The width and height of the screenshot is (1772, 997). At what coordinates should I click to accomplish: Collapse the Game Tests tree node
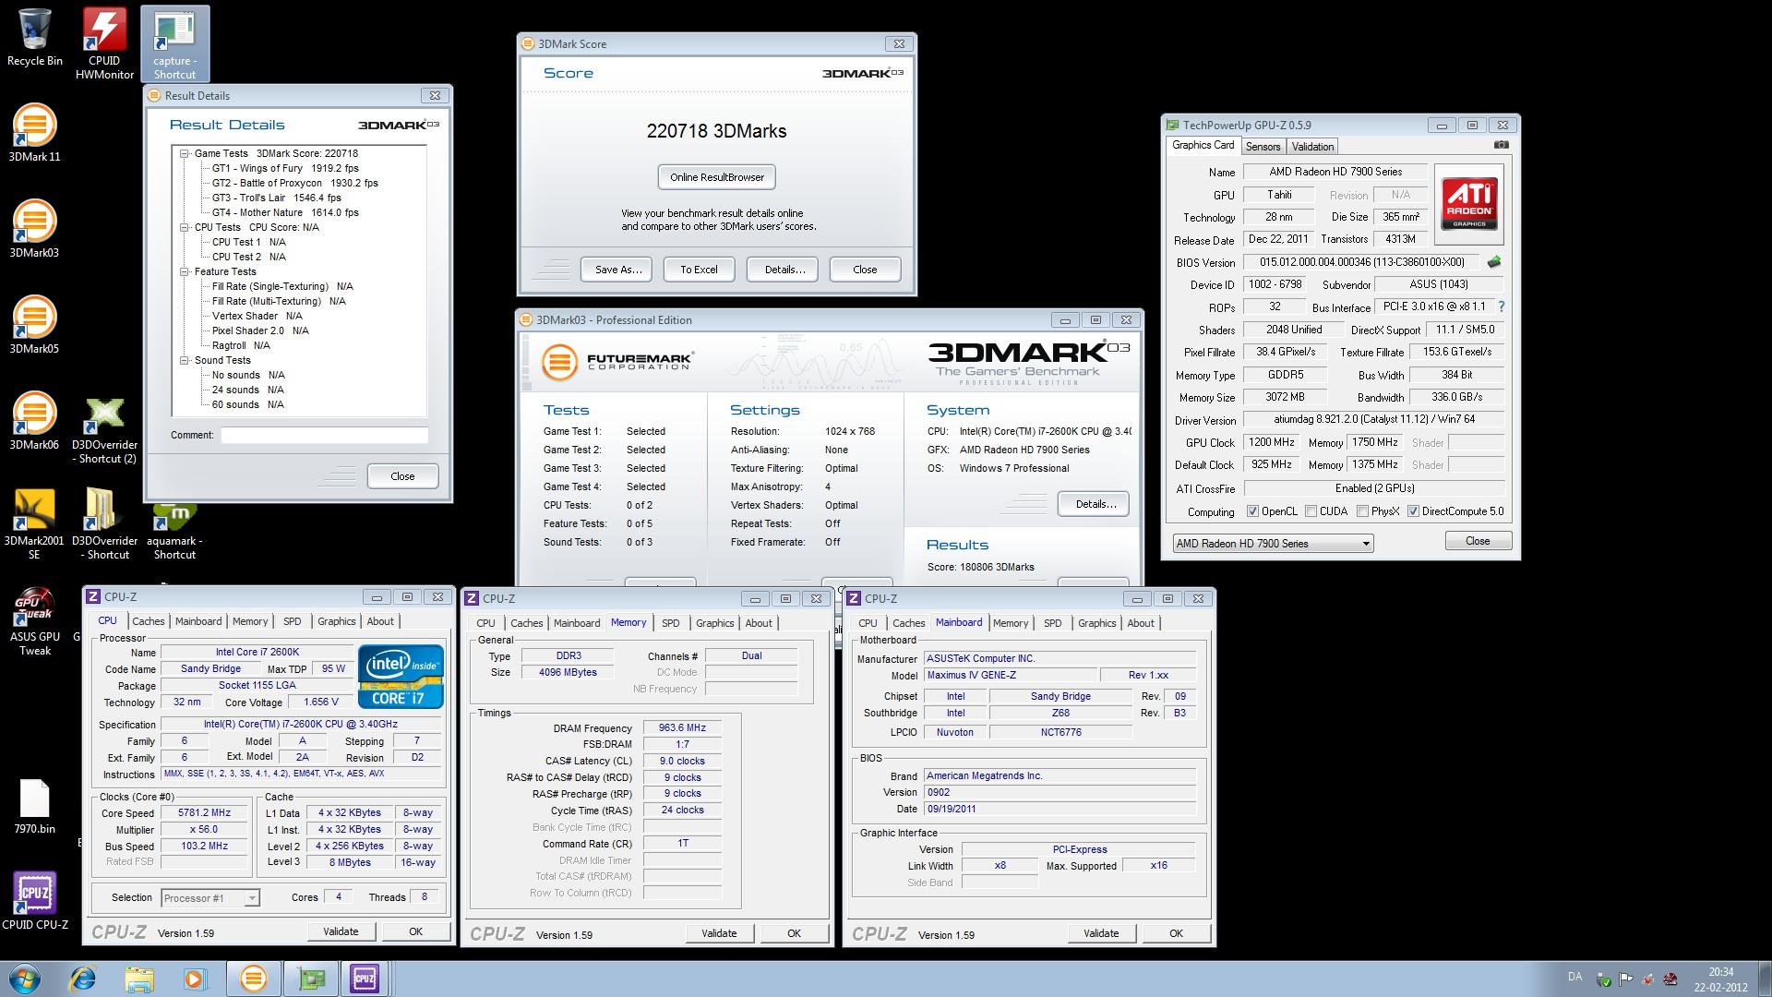[184, 154]
